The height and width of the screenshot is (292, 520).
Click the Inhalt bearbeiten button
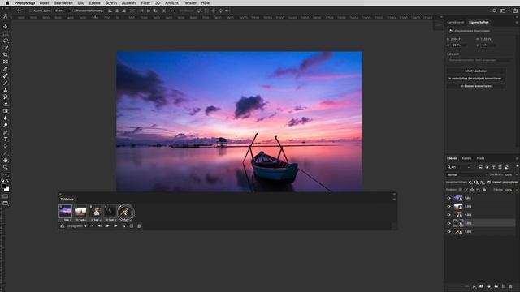tap(476, 71)
